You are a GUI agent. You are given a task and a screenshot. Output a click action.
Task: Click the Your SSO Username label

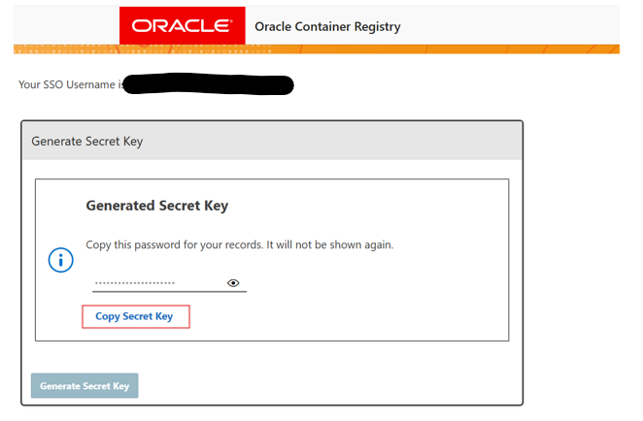[x=70, y=85]
